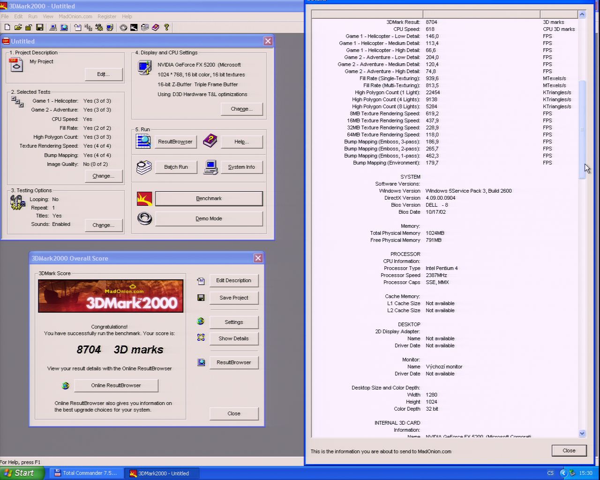Image resolution: width=600 pixels, height=480 pixels.
Task: Click the magnifier icon beside ResultBrowser in Run
Action: [143, 141]
